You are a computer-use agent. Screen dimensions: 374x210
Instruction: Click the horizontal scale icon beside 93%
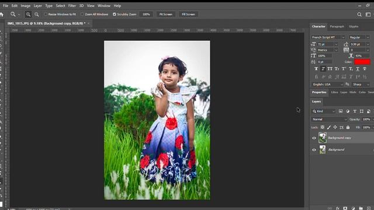(351, 56)
